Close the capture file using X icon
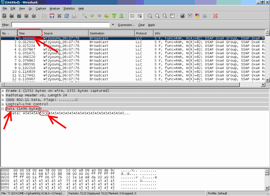 pos(59,16)
